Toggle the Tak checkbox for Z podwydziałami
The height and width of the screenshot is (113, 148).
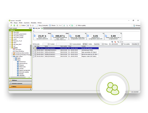(x=84, y=44)
